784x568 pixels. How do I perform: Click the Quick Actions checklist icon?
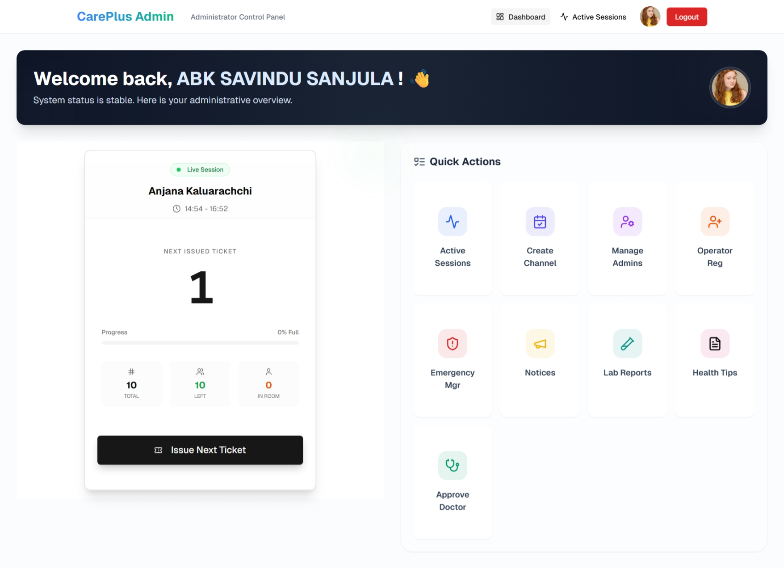pos(419,161)
